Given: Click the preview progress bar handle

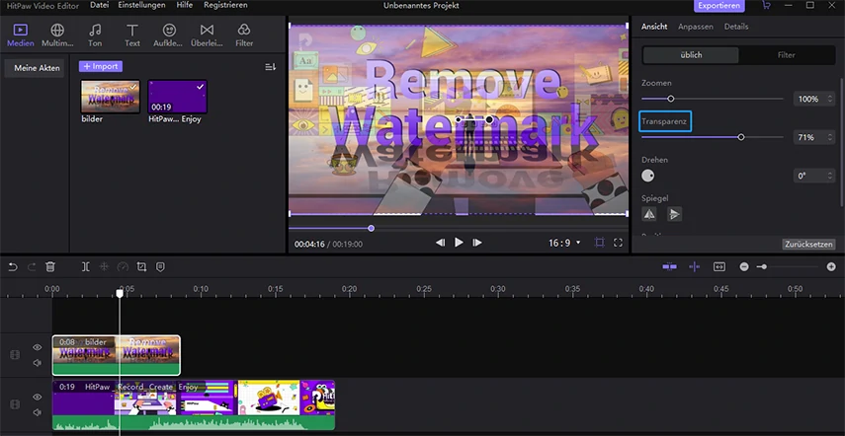Looking at the screenshot, I should point(371,229).
